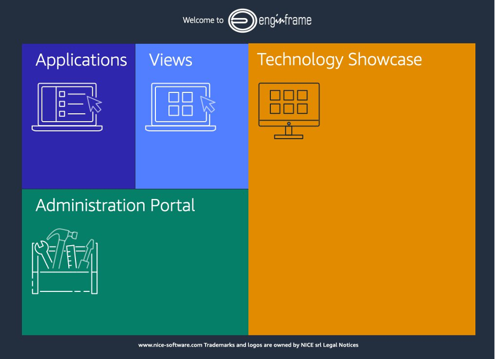This screenshot has width=495, height=359.
Task: Click the Views grid laptop icon
Action: (x=181, y=106)
